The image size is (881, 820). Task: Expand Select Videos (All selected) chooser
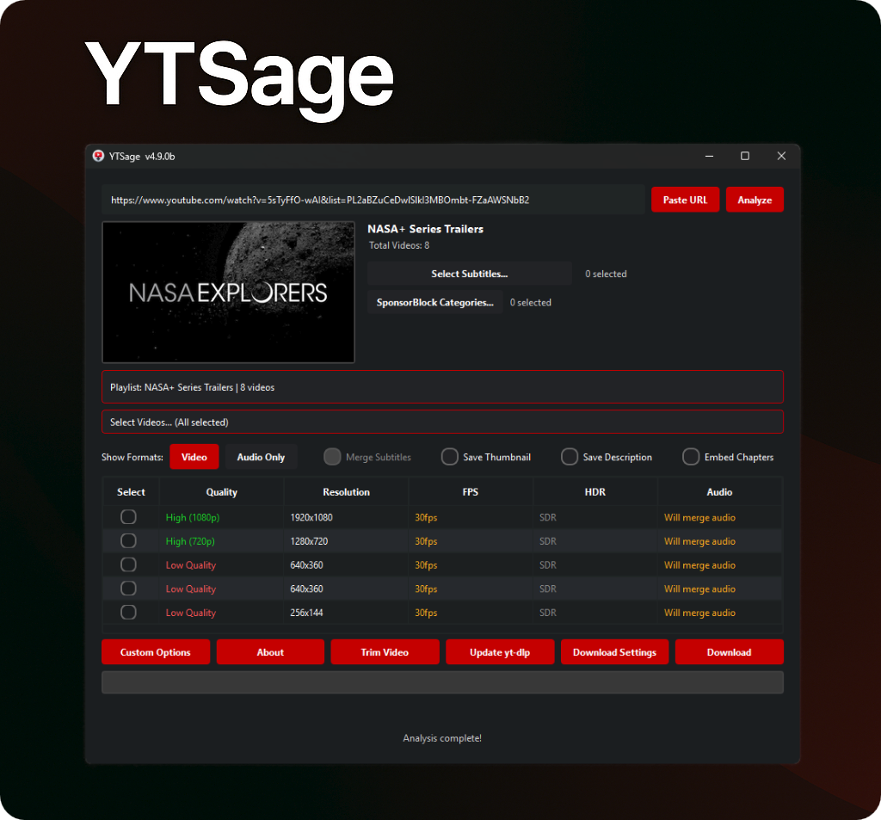[x=442, y=422]
